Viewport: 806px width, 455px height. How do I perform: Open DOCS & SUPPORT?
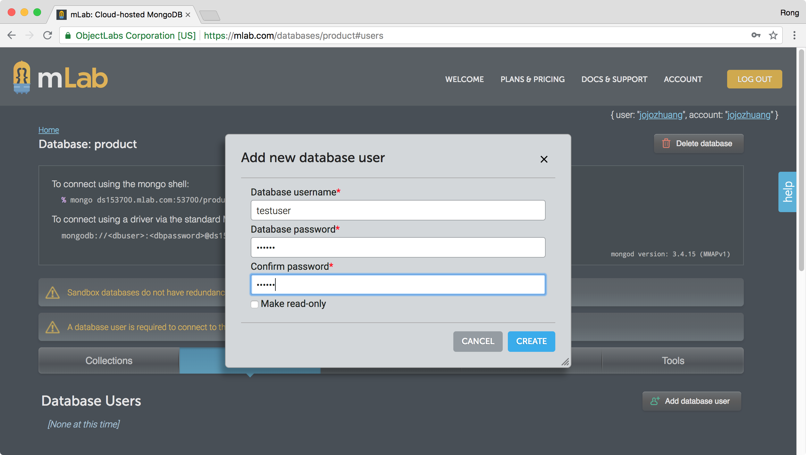point(614,79)
